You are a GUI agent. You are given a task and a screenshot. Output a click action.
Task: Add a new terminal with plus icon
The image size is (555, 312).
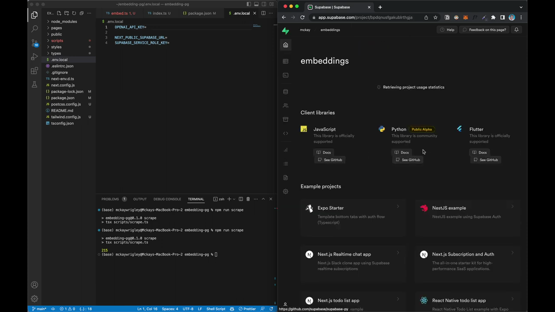(229, 199)
